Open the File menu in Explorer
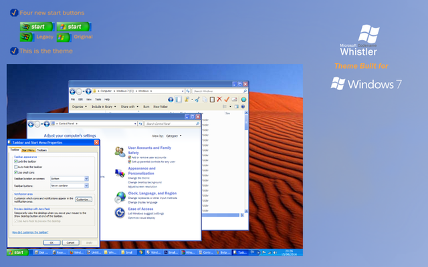 pyautogui.click(x=73, y=99)
